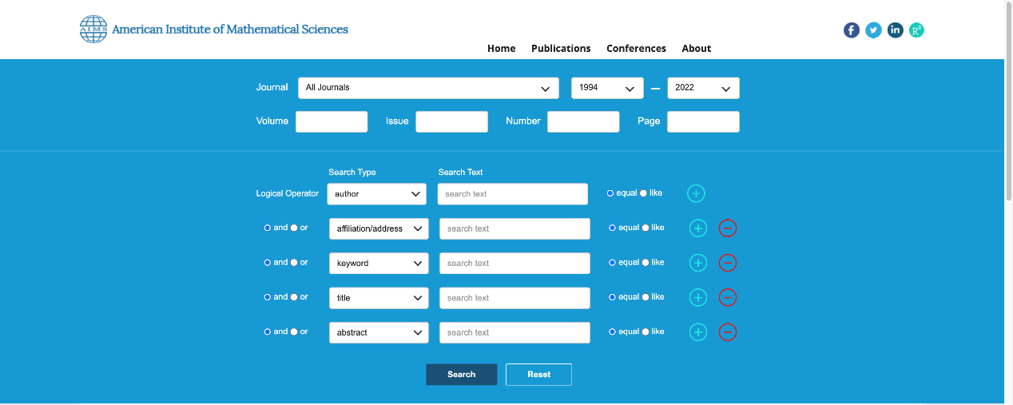
Task: Open the Twitter social icon
Action: tap(873, 30)
